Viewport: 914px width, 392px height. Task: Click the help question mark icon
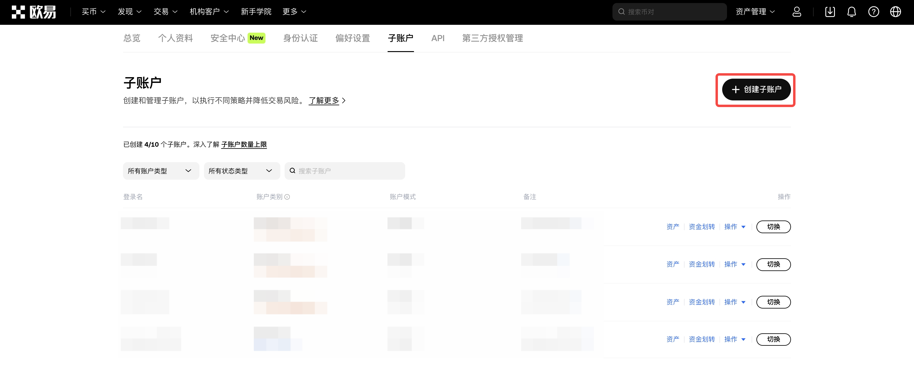point(873,12)
